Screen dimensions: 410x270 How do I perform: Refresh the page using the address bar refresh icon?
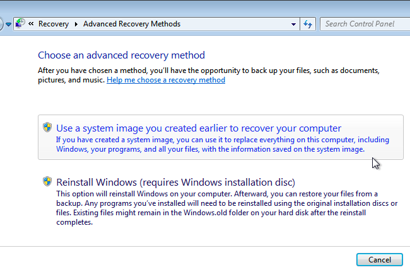308,24
